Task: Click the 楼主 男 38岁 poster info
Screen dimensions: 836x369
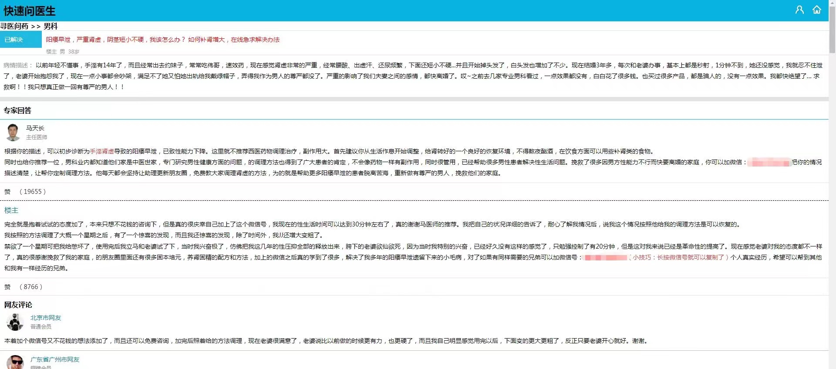Action: click(x=63, y=52)
